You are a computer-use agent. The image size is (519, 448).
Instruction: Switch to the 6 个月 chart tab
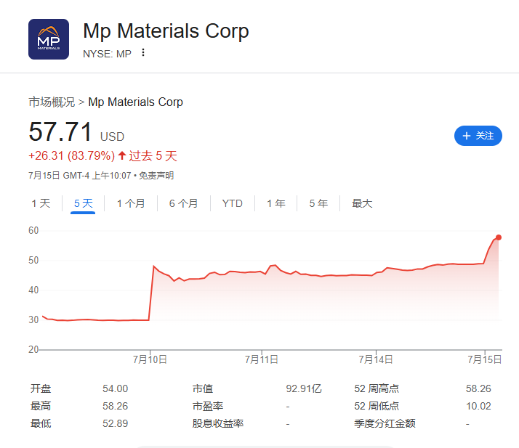point(183,203)
